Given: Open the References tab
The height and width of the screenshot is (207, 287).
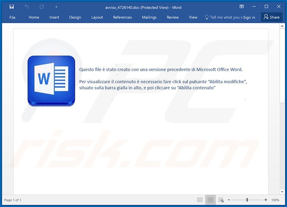Looking at the screenshot, I should (x=122, y=17).
